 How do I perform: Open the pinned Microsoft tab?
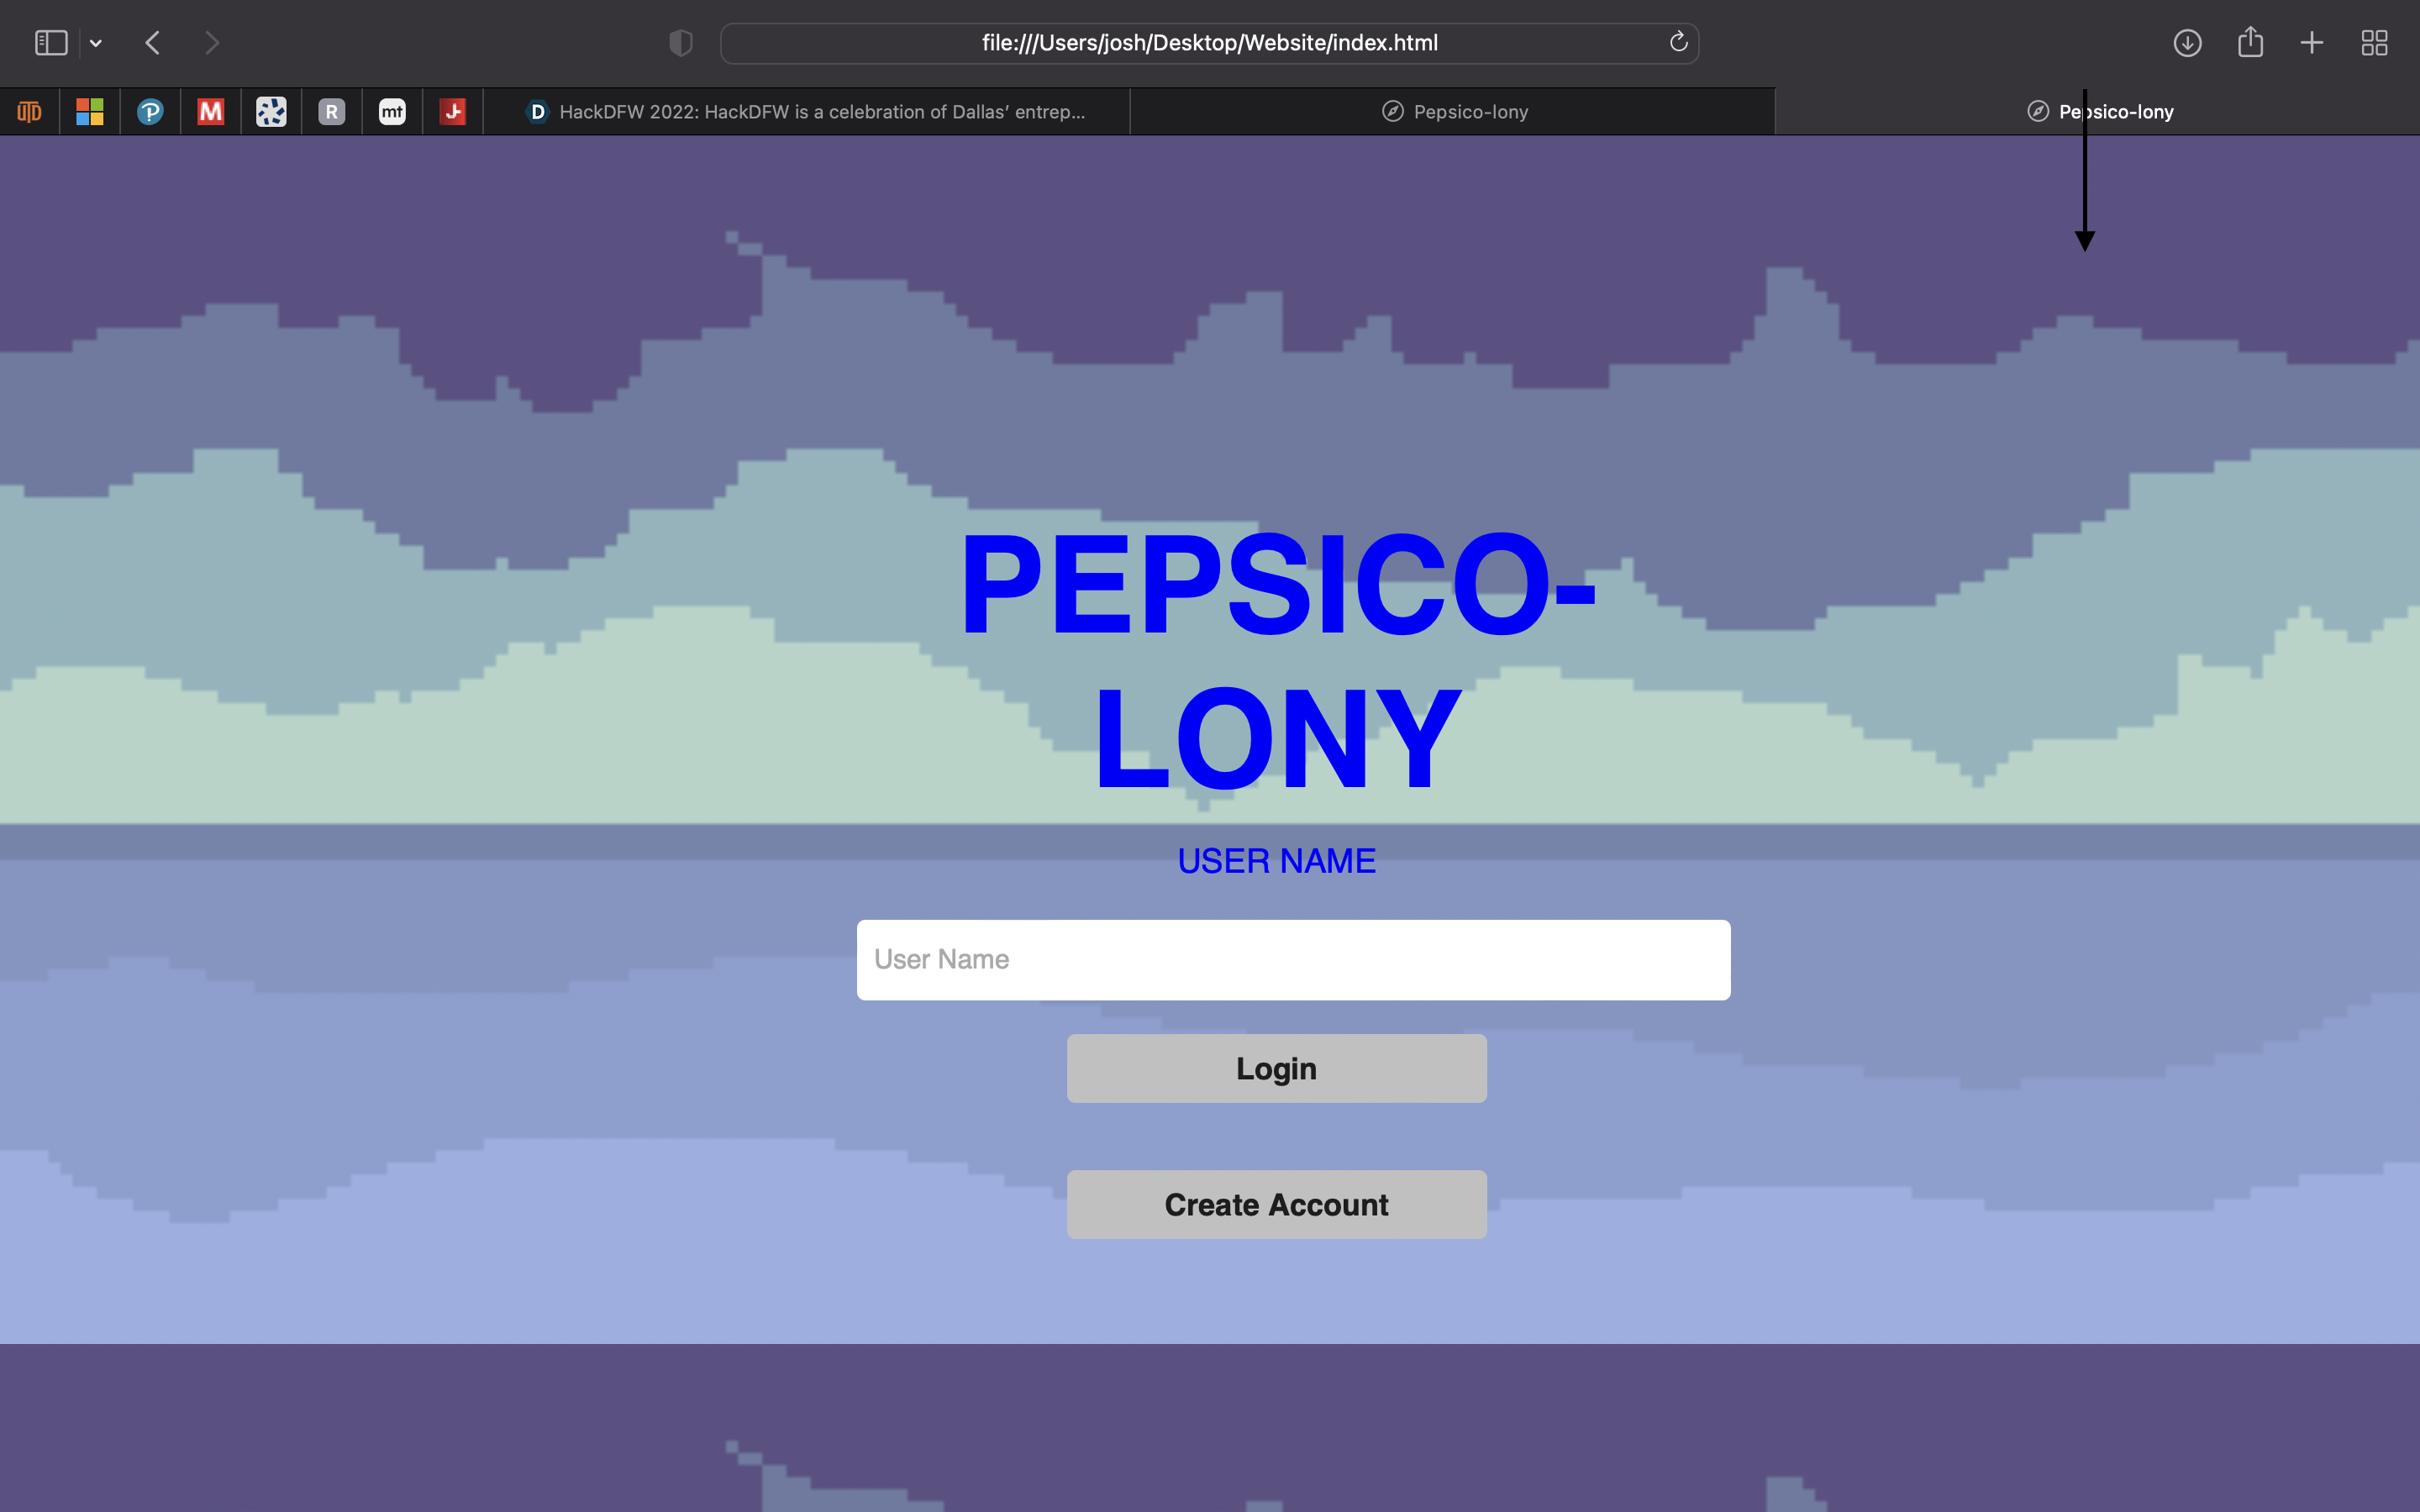tap(90, 111)
